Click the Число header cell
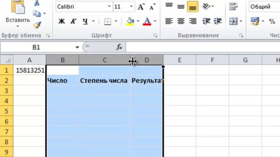The height and width of the screenshot is (157, 280). (x=63, y=80)
